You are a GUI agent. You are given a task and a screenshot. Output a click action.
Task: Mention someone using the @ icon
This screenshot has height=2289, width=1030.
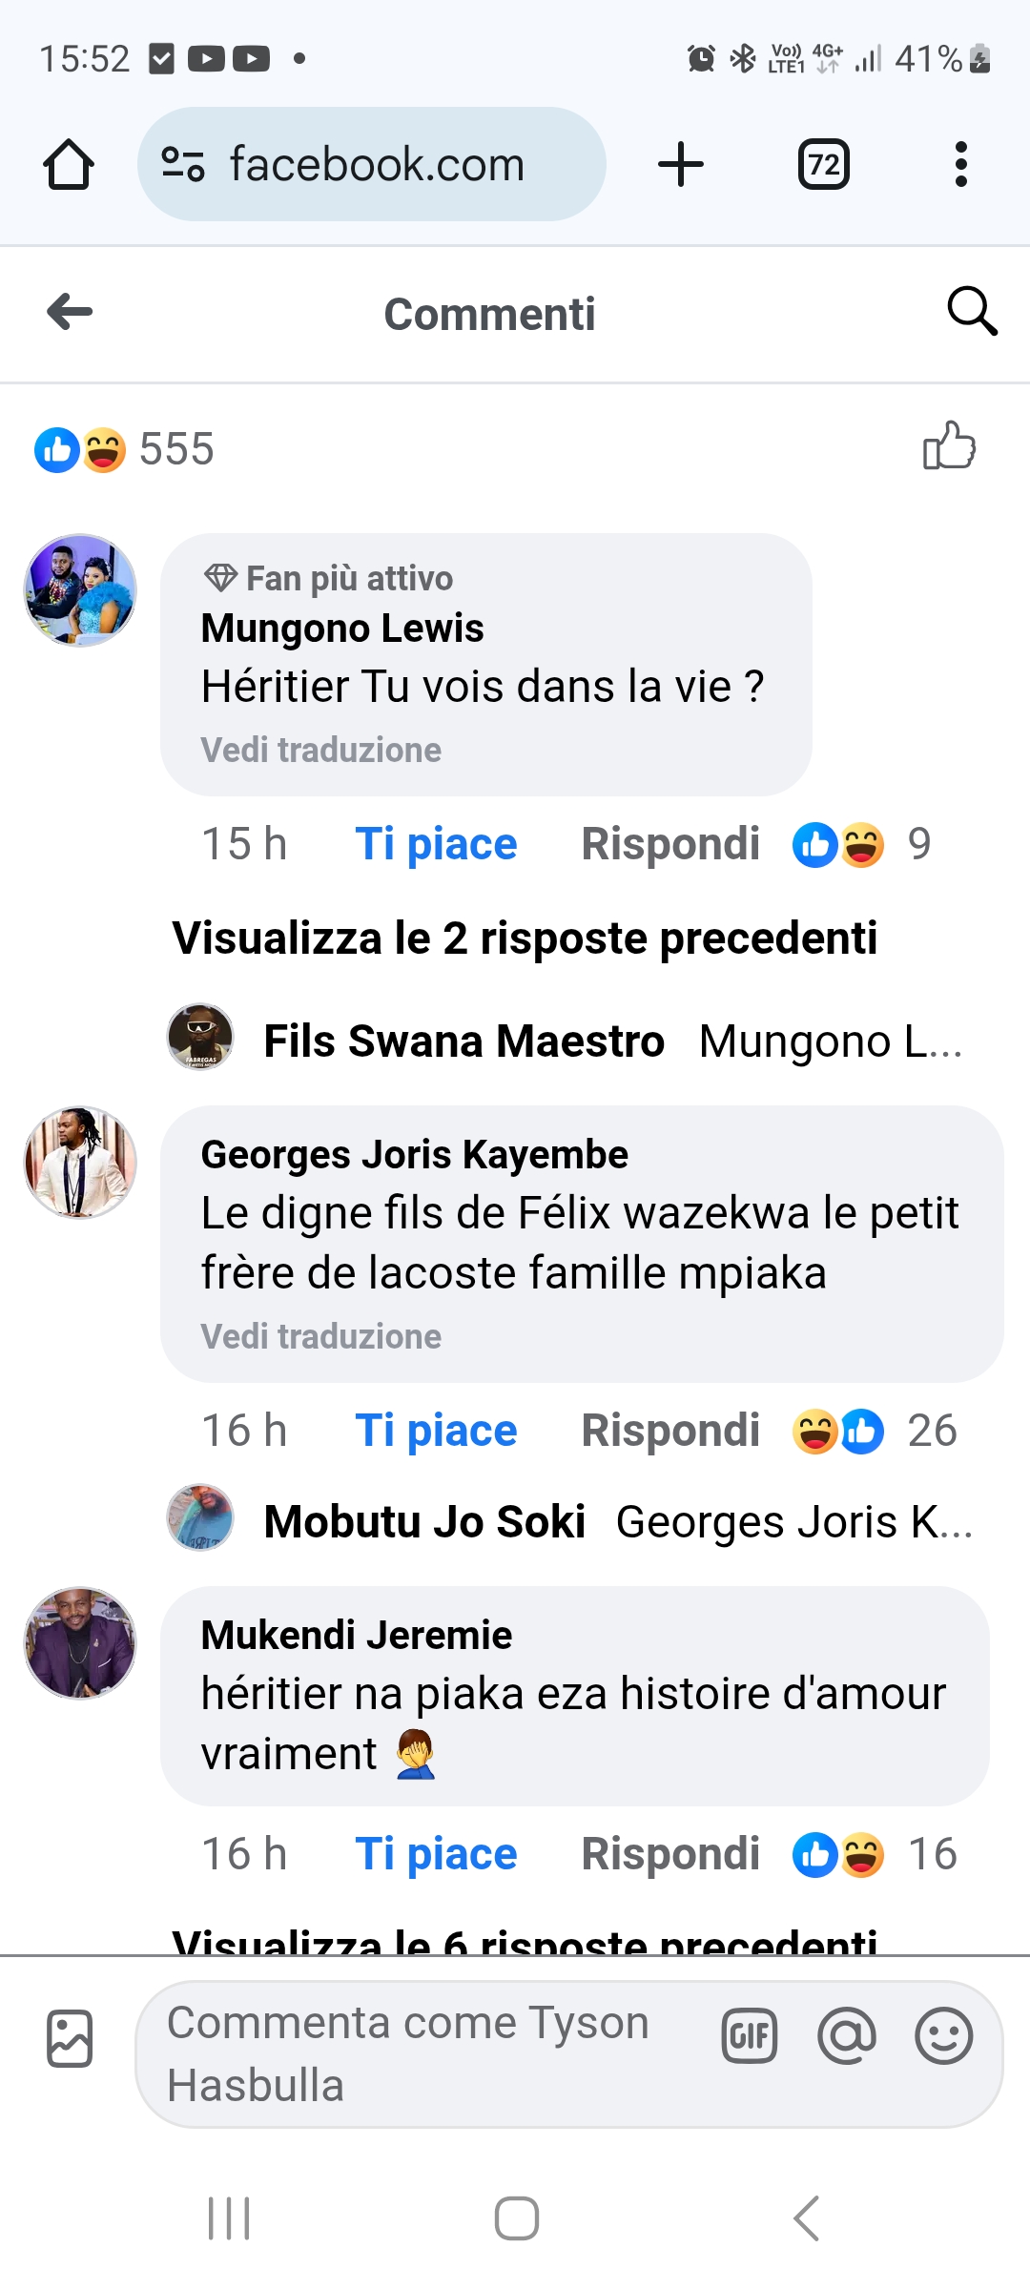(x=847, y=2037)
